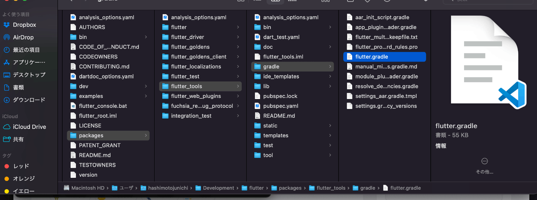The image size is (537, 200).
Task: Select AirDrop in the sidebar
Action: pos(23,37)
